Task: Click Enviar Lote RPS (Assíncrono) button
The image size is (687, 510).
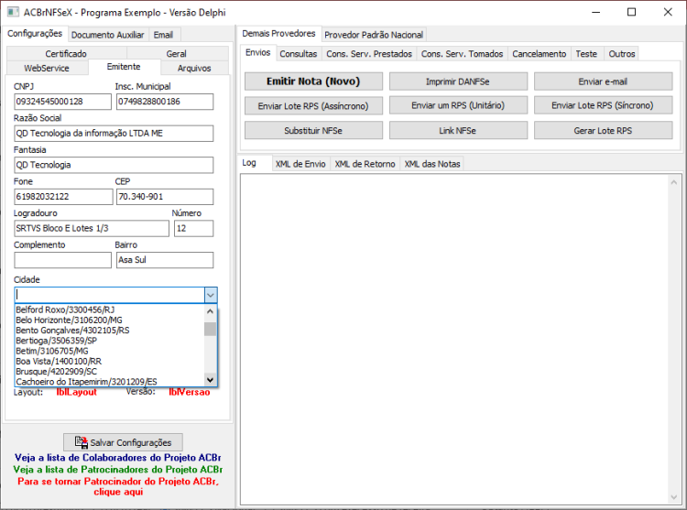Action: [313, 106]
